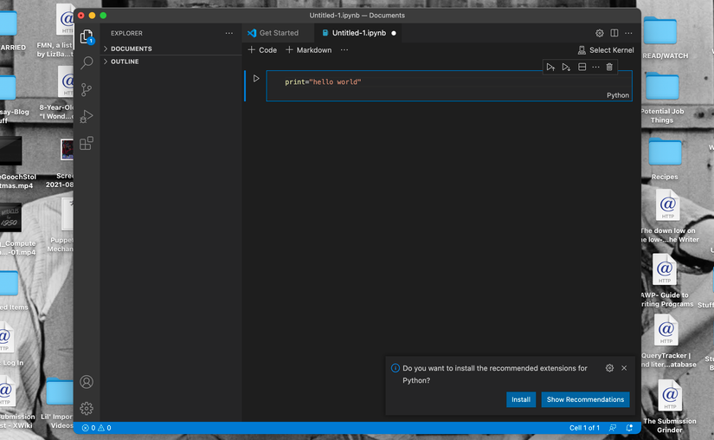Open notebook toolbar more actions ellipsis

344,50
